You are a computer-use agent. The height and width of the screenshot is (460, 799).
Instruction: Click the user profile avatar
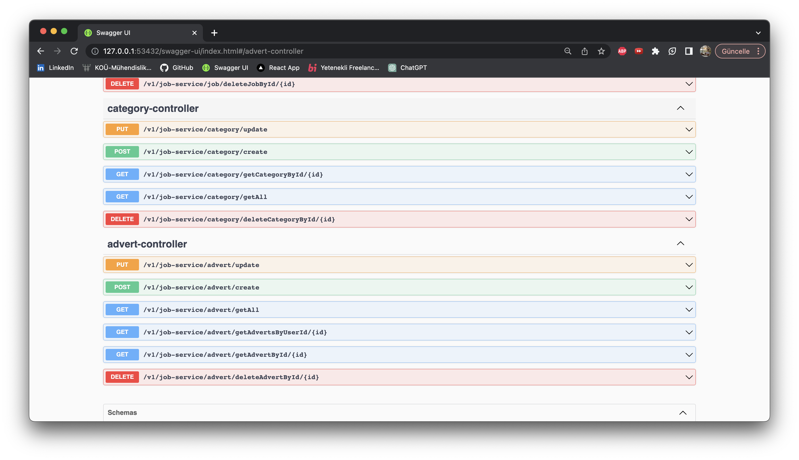tap(705, 51)
